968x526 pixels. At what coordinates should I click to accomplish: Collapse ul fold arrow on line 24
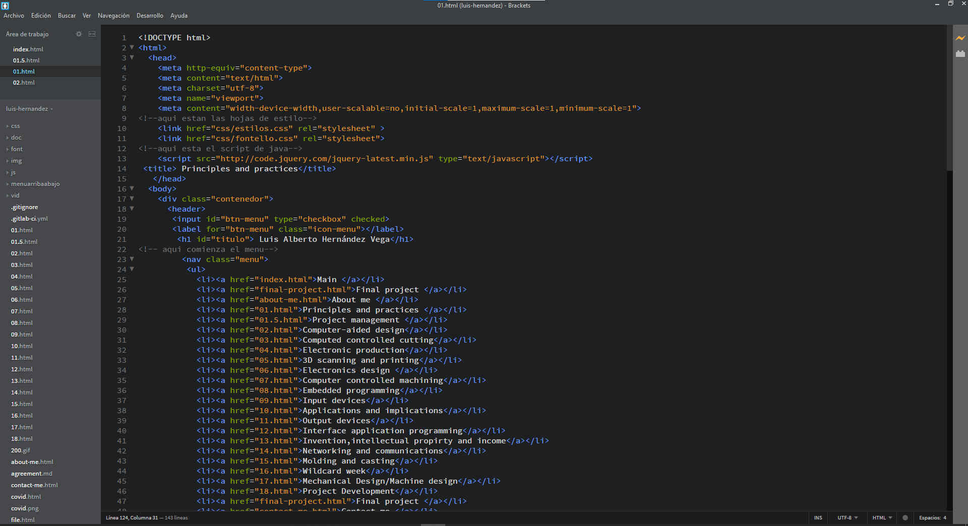(132, 269)
